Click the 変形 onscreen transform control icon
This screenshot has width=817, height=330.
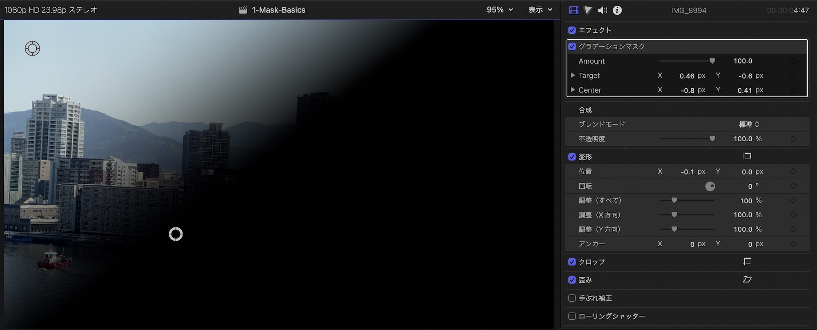[x=747, y=156]
